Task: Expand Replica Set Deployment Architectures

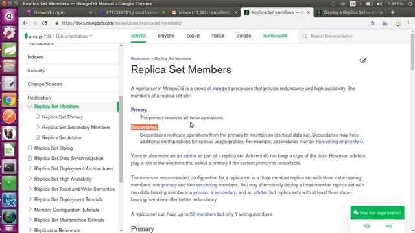Action: point(30,168)
